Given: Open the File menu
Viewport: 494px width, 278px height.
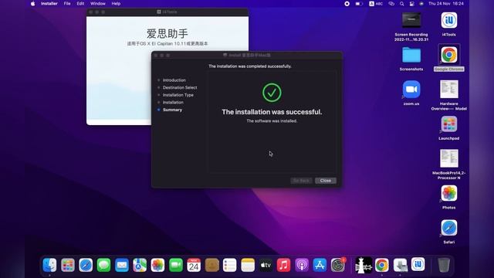Looking at the screenshot, I should 67,4.
